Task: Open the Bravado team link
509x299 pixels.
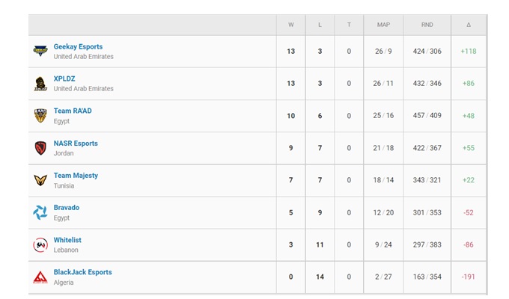Action: [67, 208]
